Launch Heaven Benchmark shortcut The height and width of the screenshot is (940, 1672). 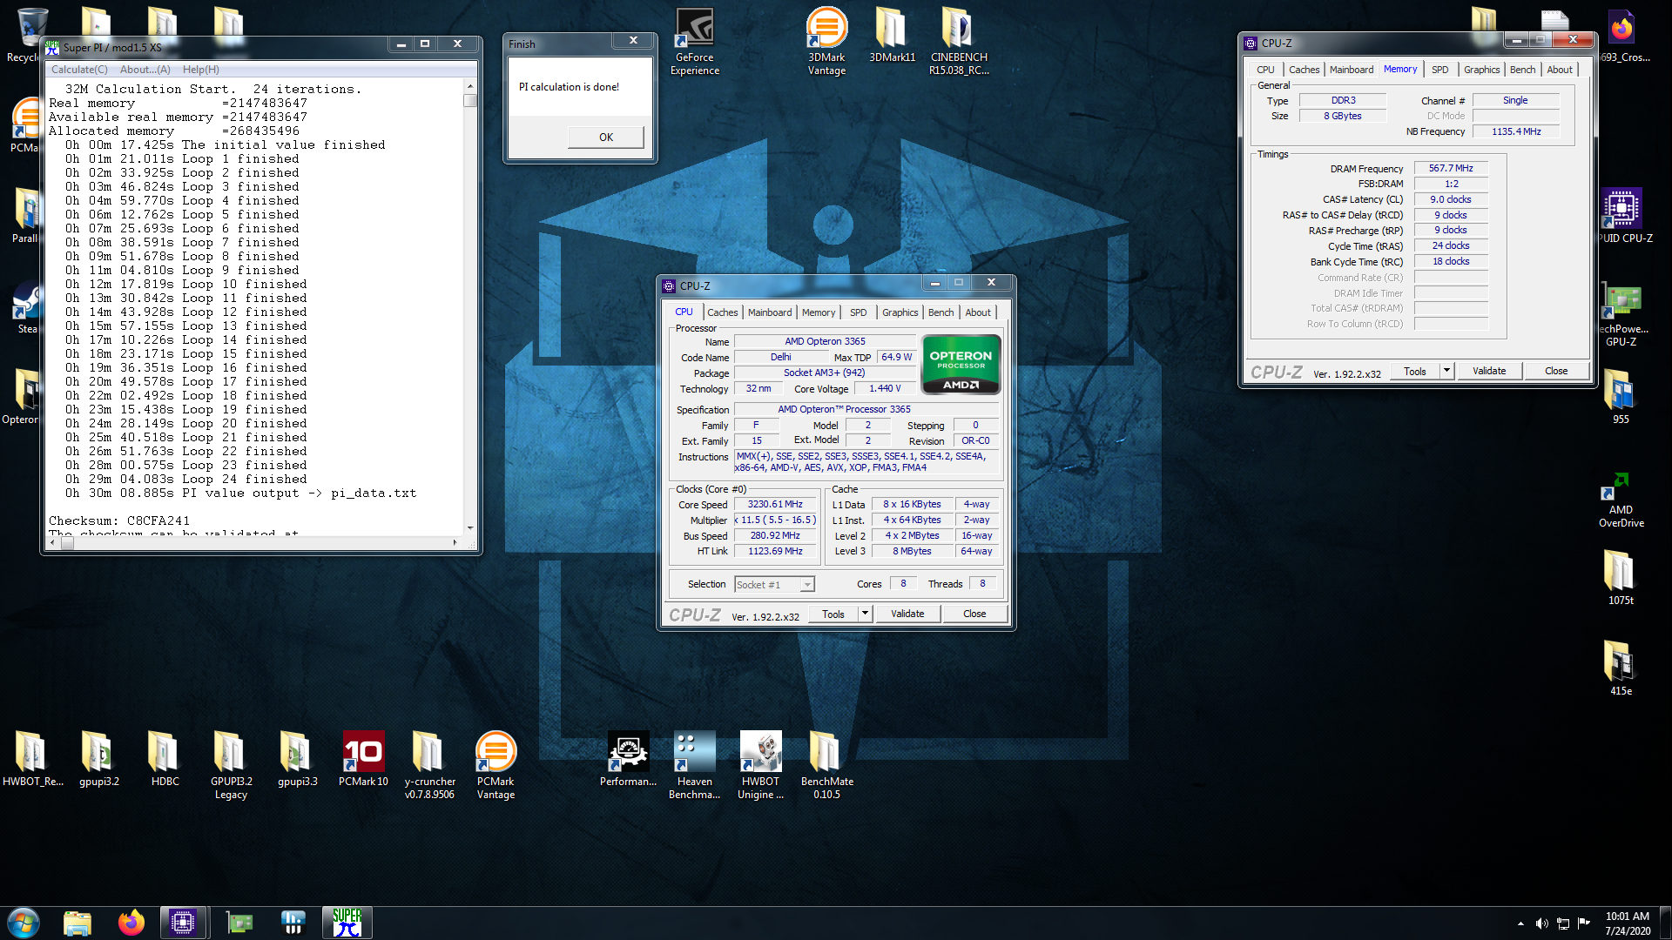pos(694,765)
